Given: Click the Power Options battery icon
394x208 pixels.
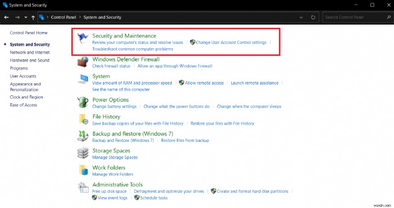Looking at the screenshot, I should 83,102.
